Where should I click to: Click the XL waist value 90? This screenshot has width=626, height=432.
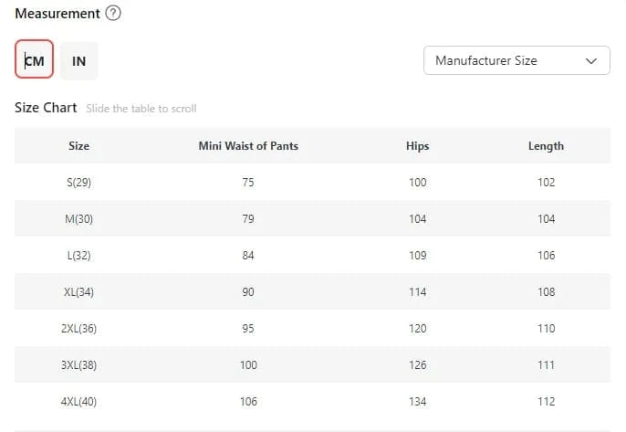pyautogui.click(x=248, y=292)
